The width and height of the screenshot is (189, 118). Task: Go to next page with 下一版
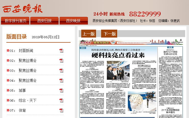coord(109,34)
